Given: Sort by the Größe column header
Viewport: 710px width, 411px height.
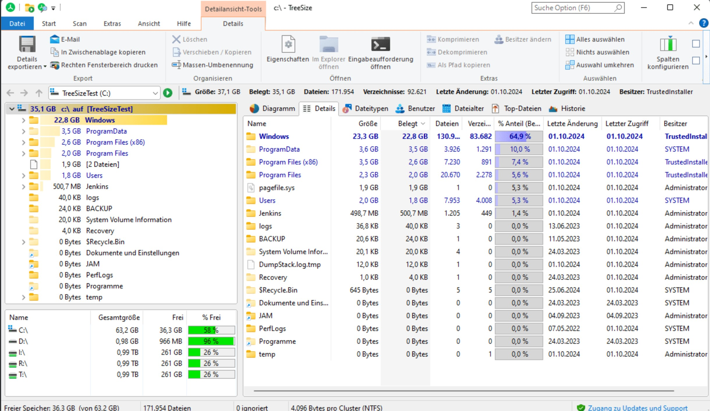Looking at the screenshot, I should pos(356,124).
